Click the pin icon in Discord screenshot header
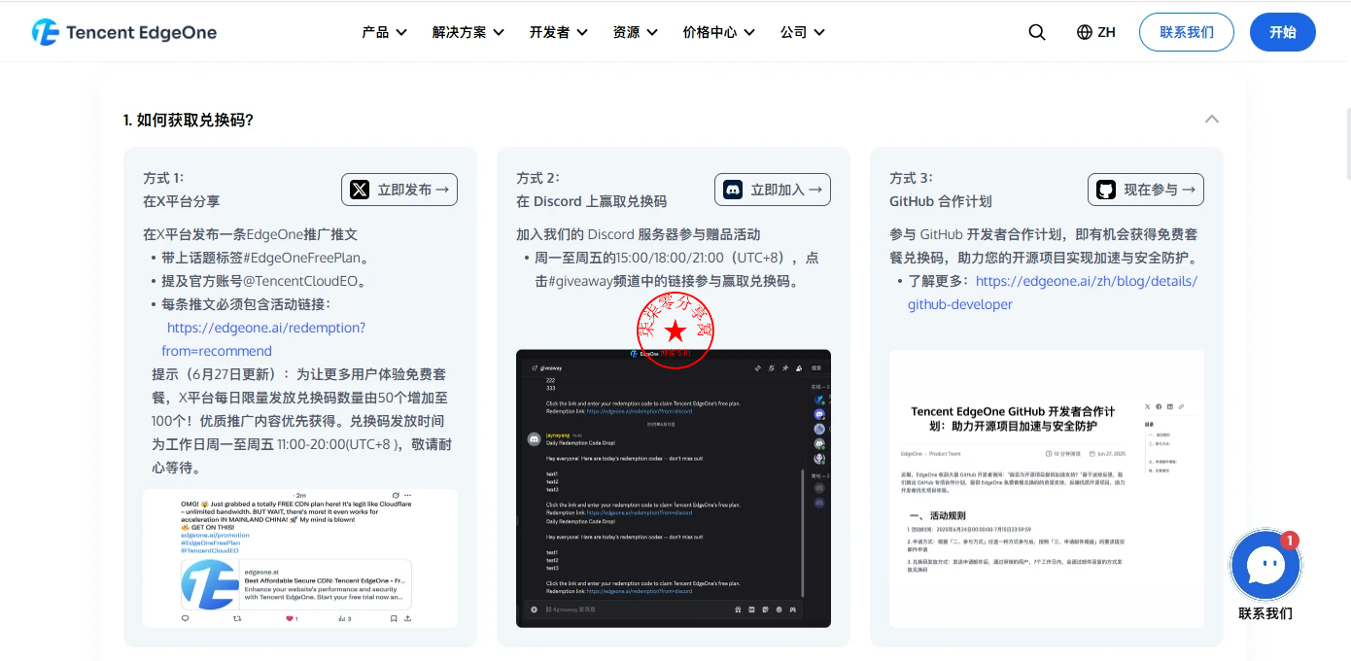This screenshot has width=1351, height=661. coord(784,368)
